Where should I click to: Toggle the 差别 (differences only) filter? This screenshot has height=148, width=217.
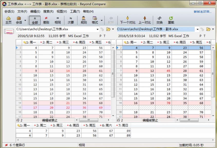[x=46, y=20]
